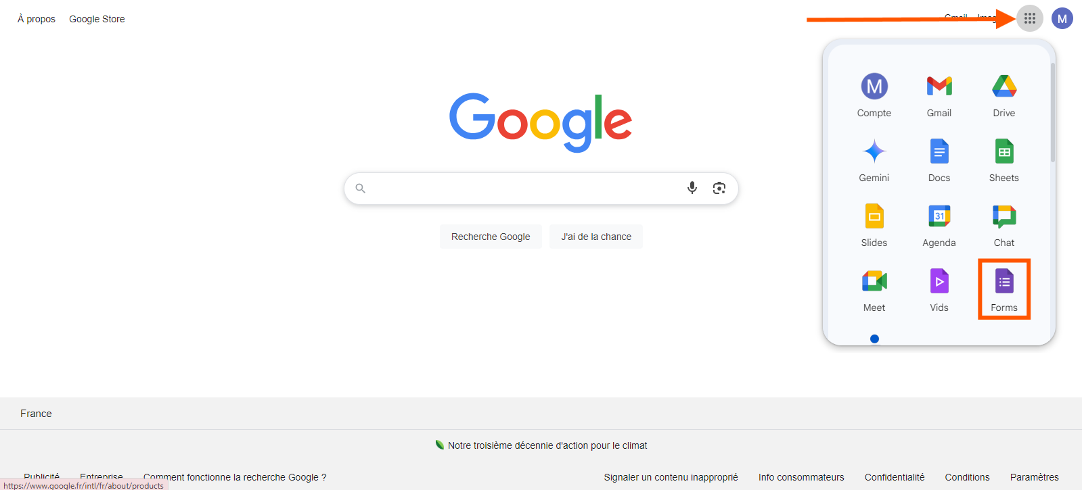
Task: Click the J'ai de la chance button
Action: coord(596,237)
